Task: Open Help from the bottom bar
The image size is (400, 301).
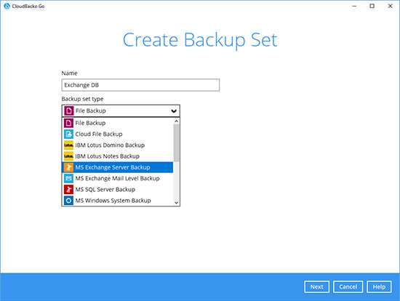Action: [x=379, y=286]
